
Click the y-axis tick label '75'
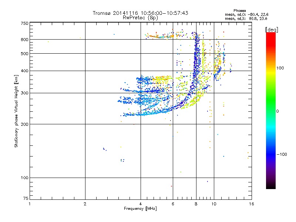[26, 198]
